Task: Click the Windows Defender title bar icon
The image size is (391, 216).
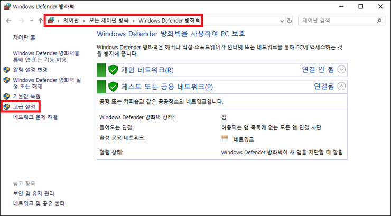Action: 6,6
